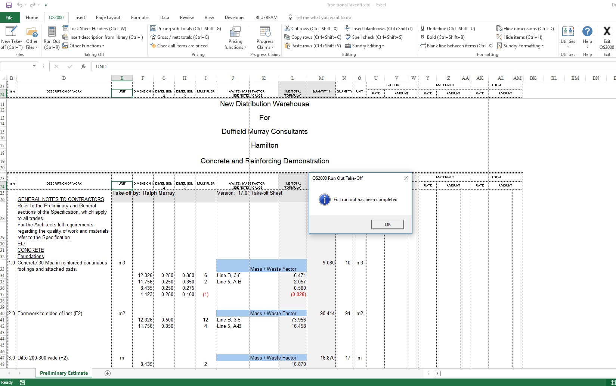Click Lock Sheet Headers
This screenshot has width=616, height=386.
pos(95,29)
